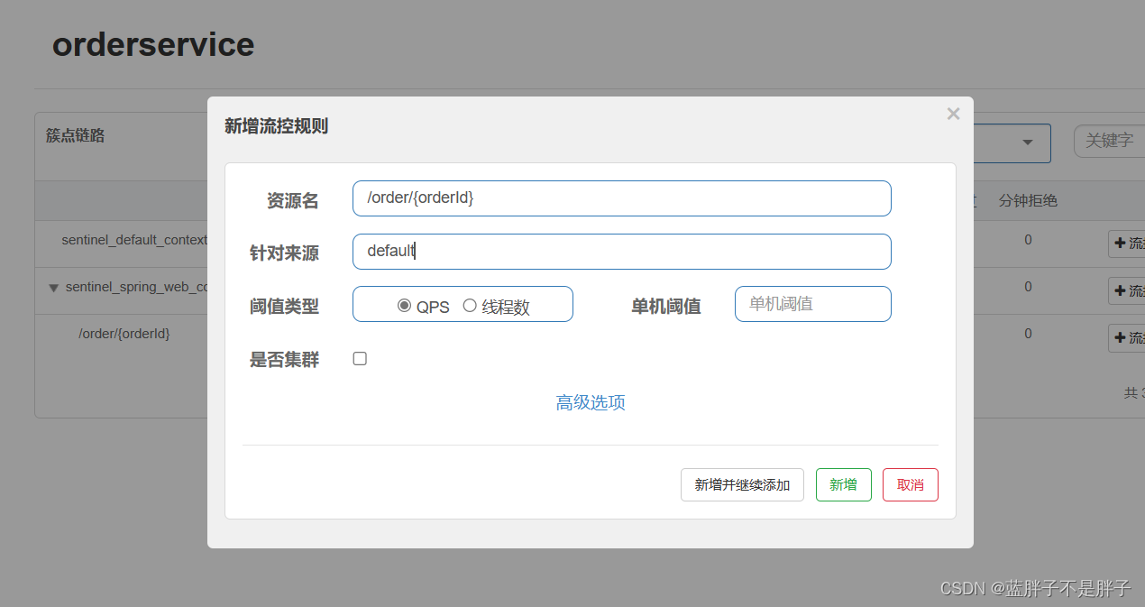This screenshot has height=607, width=1145.
Task: Click the 阈值类型 label
Action: click(284, 307)
